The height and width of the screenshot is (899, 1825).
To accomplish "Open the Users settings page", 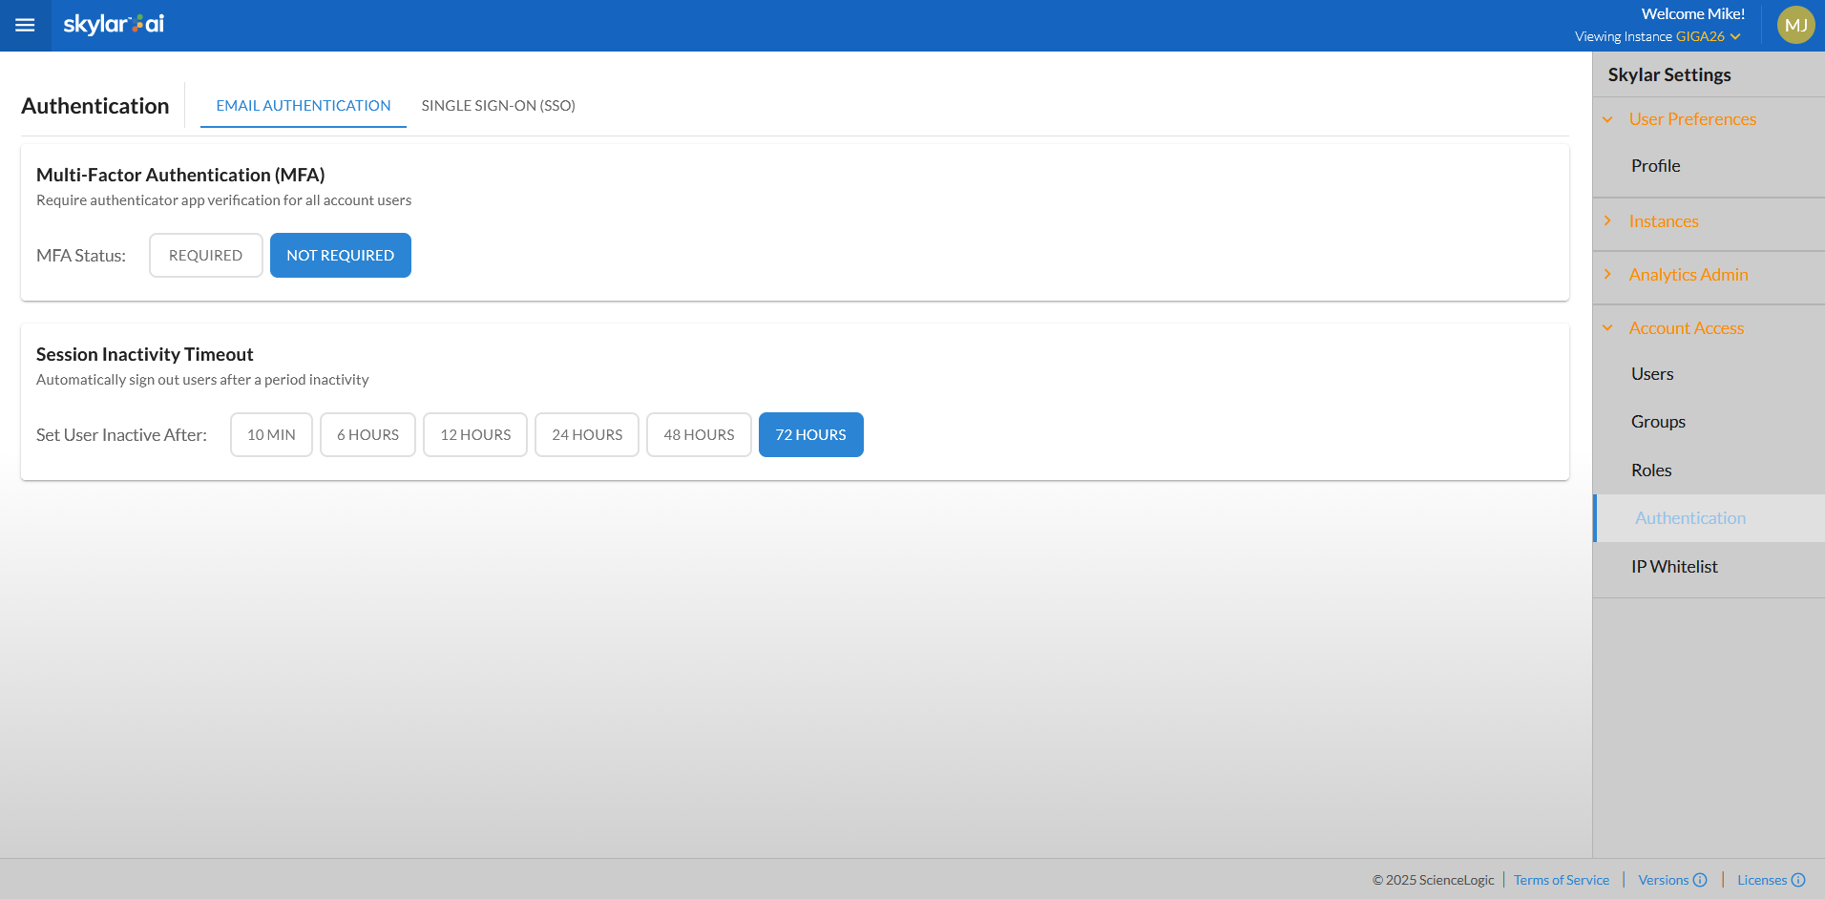I will (1651, 374).
